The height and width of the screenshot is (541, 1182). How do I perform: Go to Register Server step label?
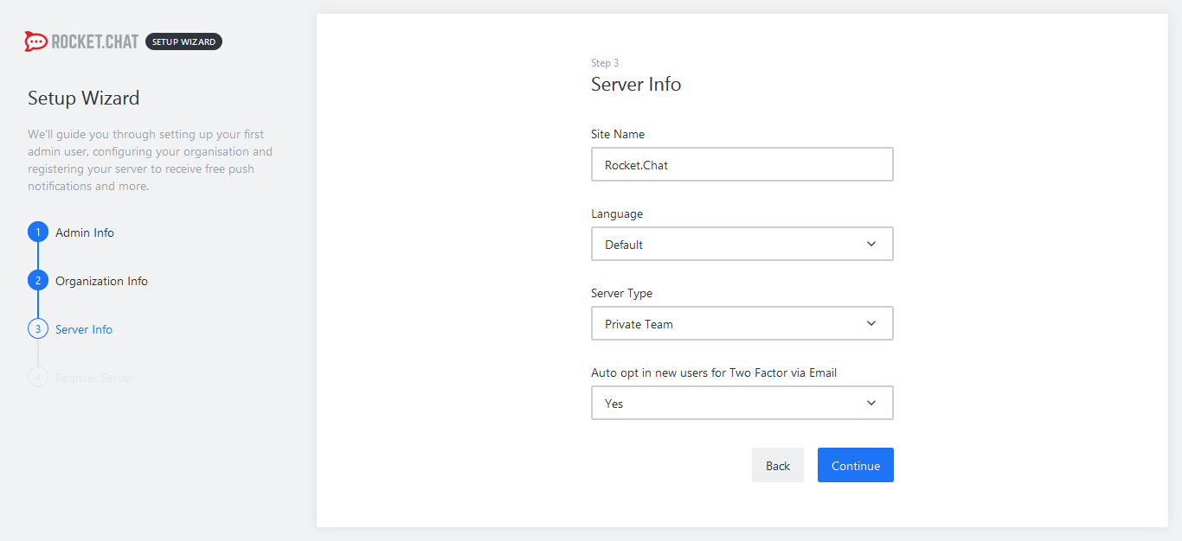[x=94, y=378]
